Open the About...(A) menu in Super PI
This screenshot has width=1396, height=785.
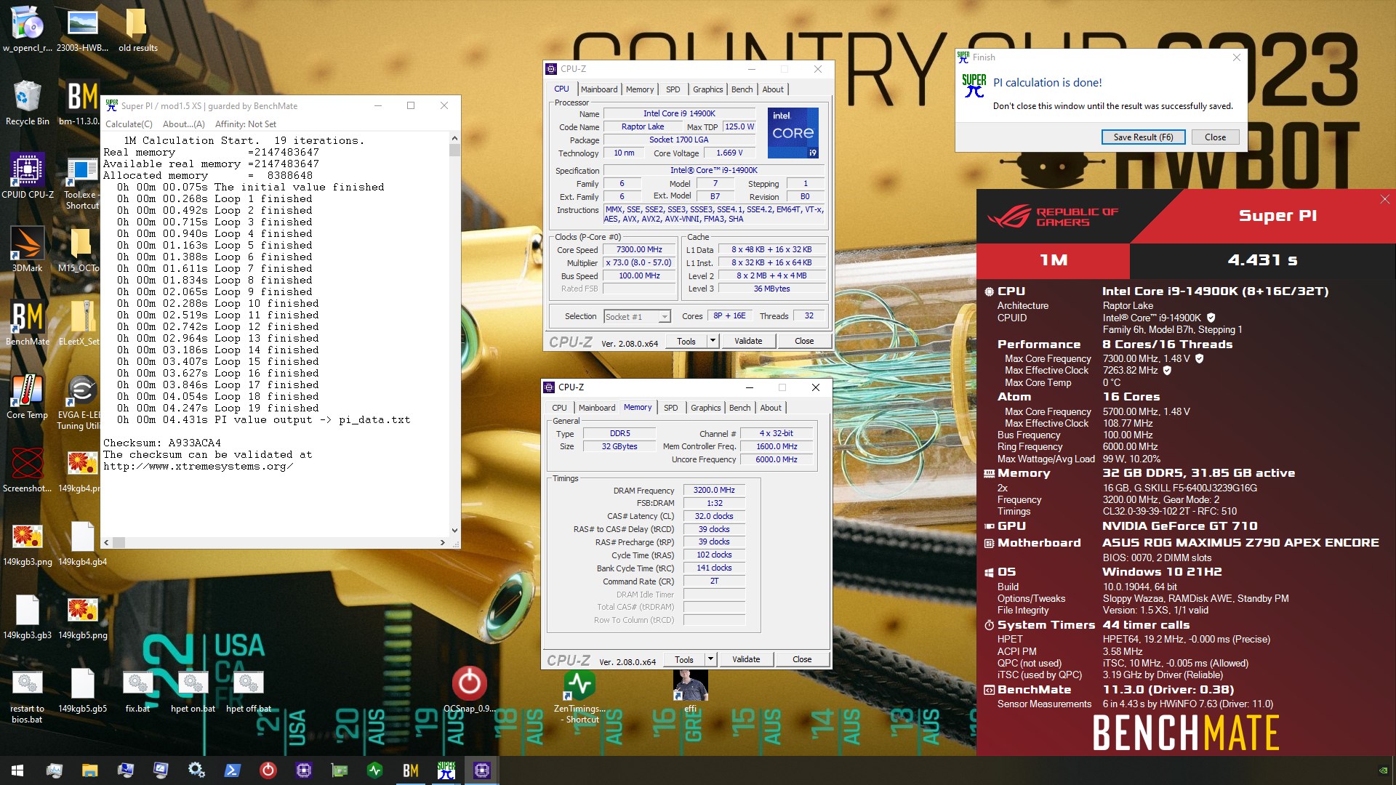coord(183,124)
